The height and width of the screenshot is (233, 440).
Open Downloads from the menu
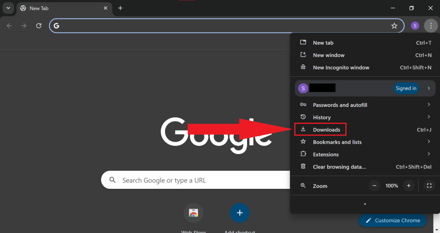click(x=365, y=130)
